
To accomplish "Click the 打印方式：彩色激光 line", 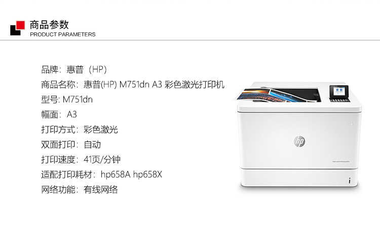I will pos(80,129).
